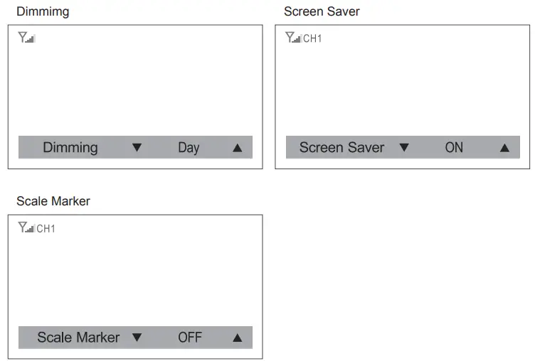Click the "Screen Saver" heading above the display
Viewport: 540px width, 361px height.
322,11
